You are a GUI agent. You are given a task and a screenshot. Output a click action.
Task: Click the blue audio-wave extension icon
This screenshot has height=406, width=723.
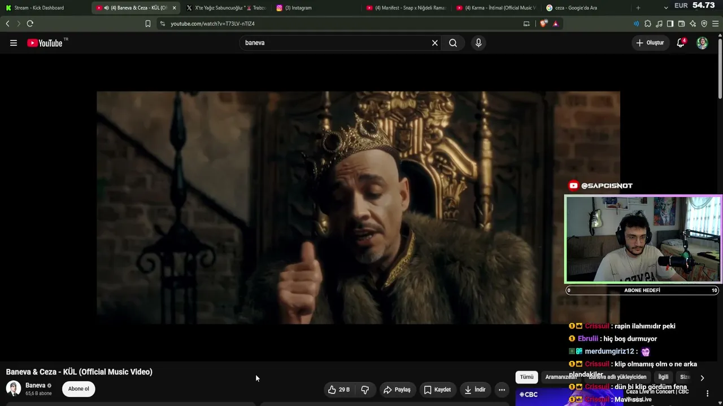636,24
